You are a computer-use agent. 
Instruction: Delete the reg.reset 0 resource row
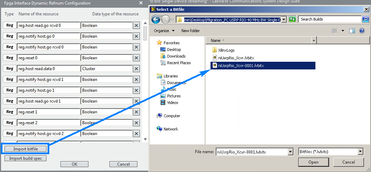click(136, 58)
